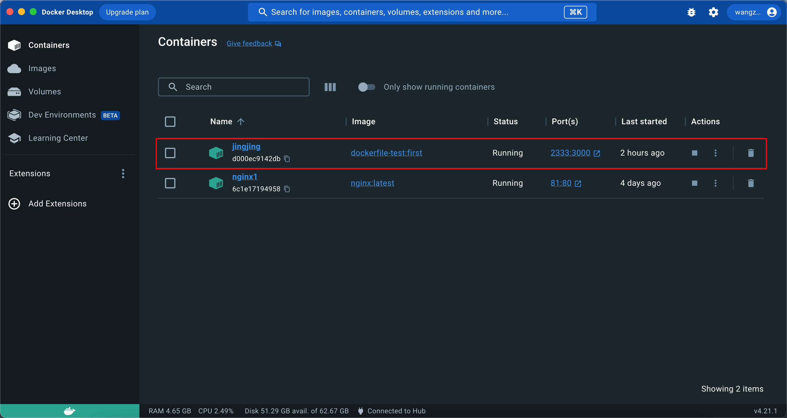Tick the select-all containers checkbox
Image resolution: width=787 pixels, height=418 pixels.
point(170,122)
